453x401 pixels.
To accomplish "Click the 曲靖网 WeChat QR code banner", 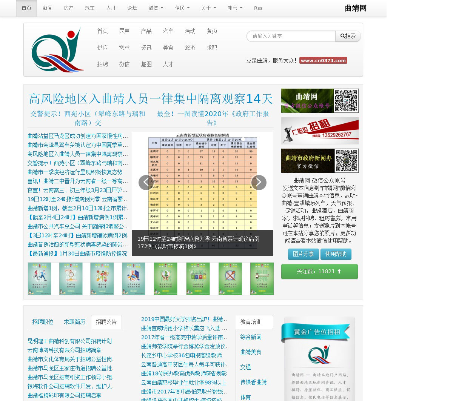I will (320, 101).
